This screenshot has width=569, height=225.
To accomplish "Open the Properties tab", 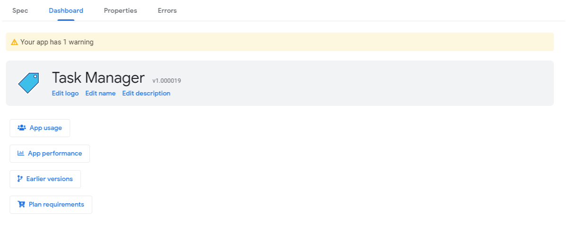I will point(120,10).
